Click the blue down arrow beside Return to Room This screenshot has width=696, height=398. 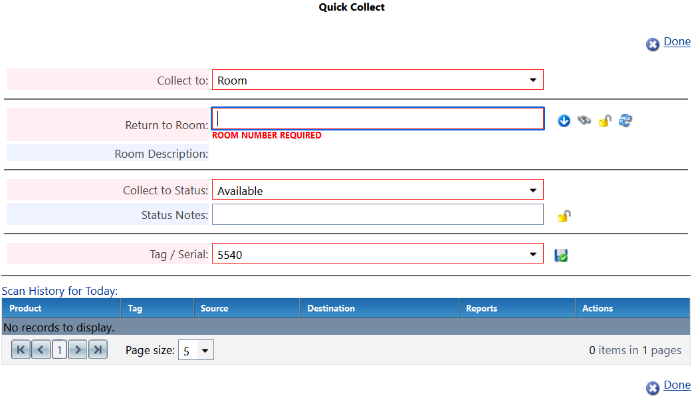coord(564,120)
